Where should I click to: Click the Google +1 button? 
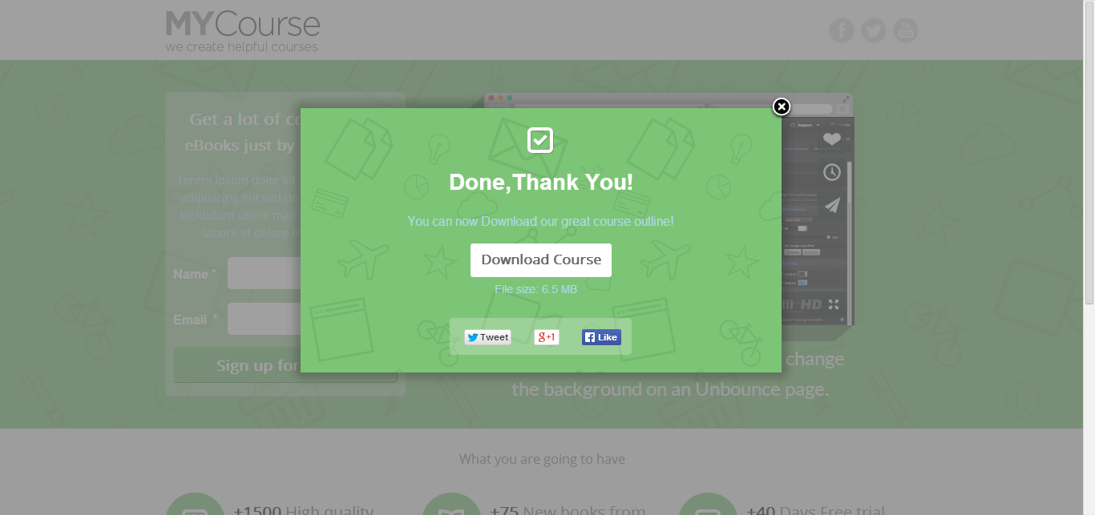(x=547, y=337)
